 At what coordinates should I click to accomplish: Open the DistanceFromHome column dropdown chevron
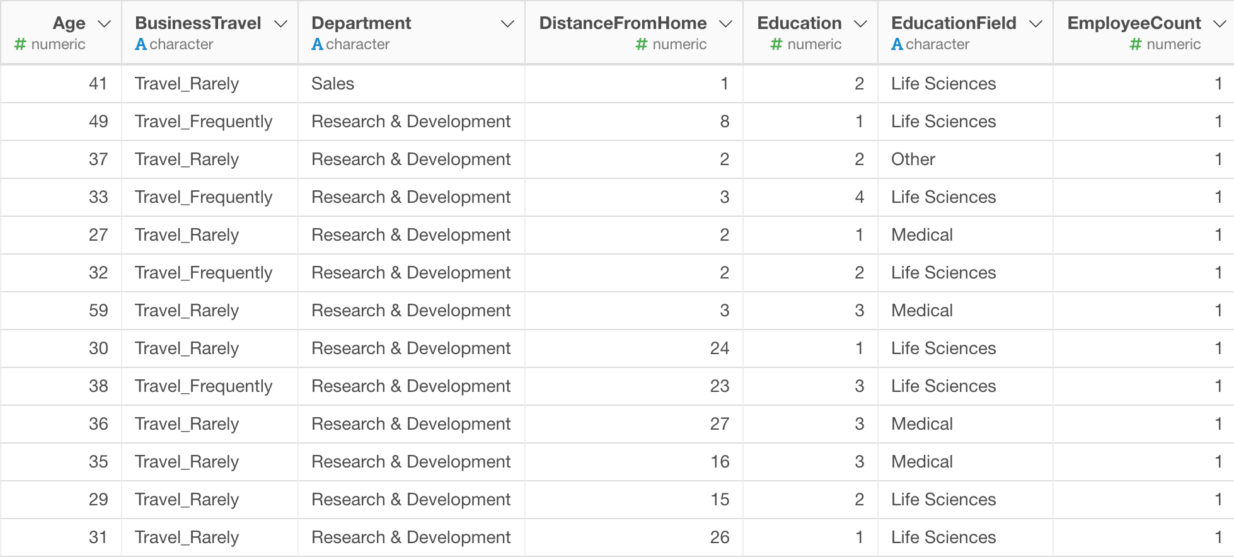[x=726, y=24]
